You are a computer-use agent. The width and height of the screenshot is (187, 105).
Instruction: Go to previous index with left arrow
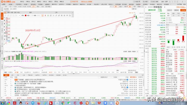tap(146, 7)
